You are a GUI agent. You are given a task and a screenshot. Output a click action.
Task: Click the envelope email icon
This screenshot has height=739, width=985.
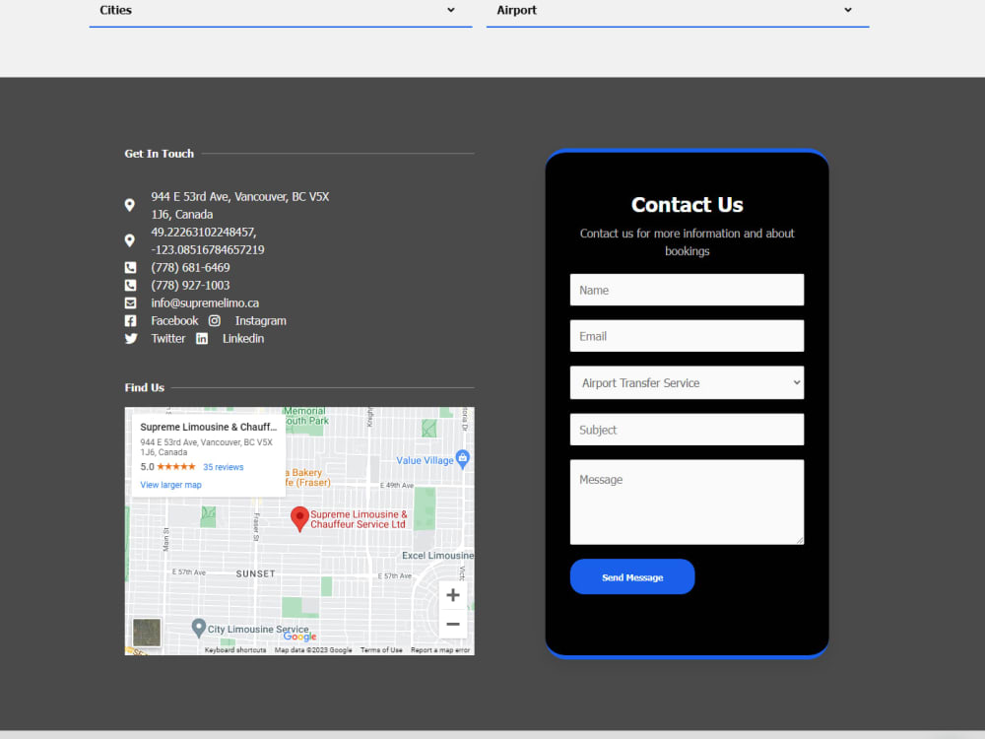[130, 302]
